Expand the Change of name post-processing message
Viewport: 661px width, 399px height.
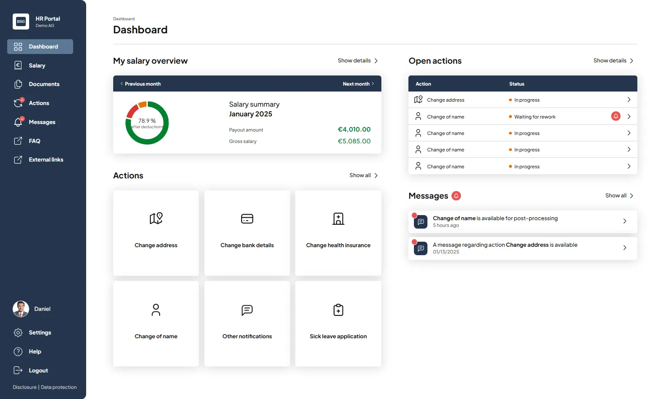[625, 221]
